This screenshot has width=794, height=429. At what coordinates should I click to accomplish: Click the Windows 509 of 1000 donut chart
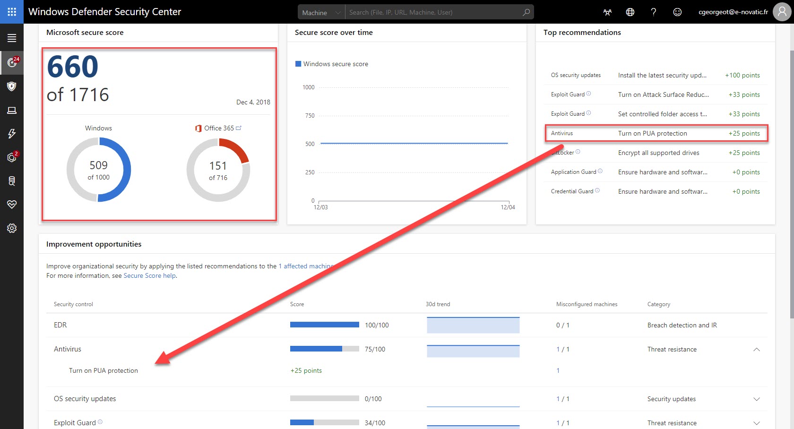99,170
